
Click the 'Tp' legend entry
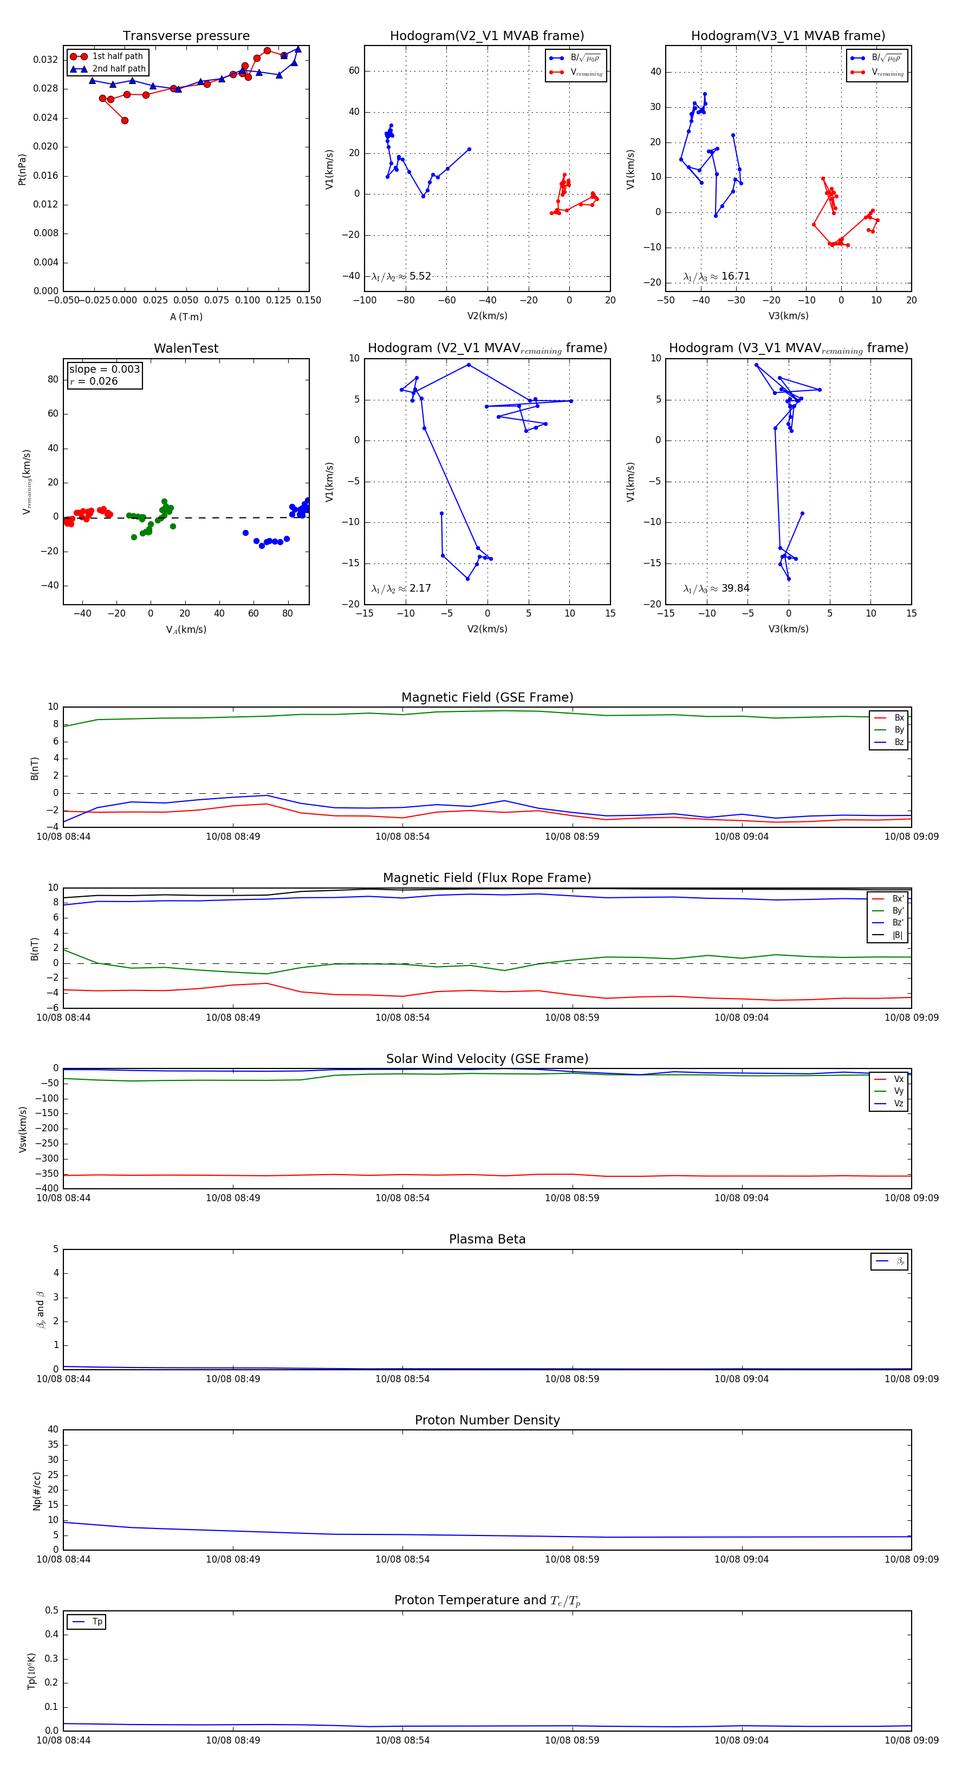(87, 1622)
